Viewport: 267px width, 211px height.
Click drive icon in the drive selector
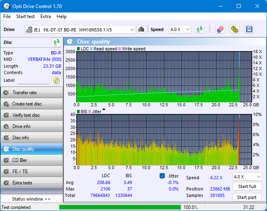29,29
